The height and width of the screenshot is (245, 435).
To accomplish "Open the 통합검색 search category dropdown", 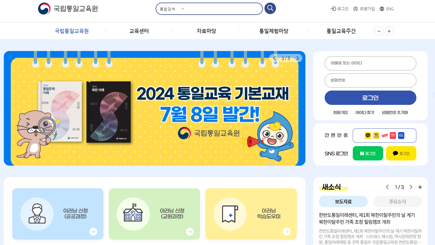I will (172, 9).
